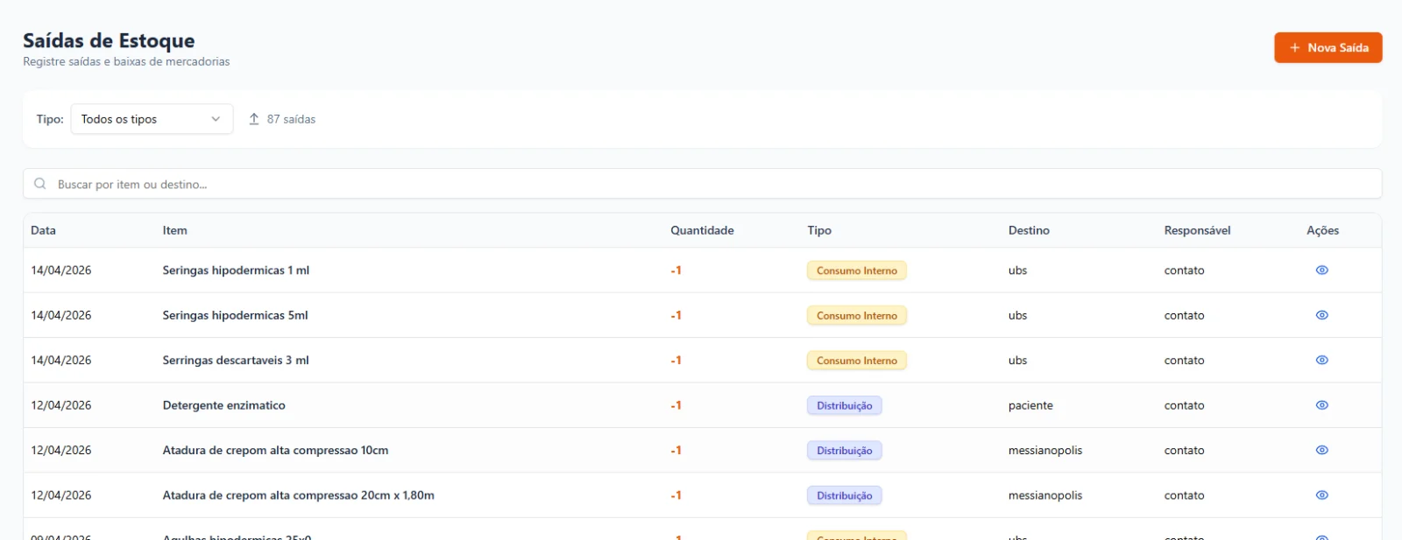This screenshot has height=540, width=1402.
Task: Select Atadura de crepom alta compressao 10cm
Action: pos(275,450)
